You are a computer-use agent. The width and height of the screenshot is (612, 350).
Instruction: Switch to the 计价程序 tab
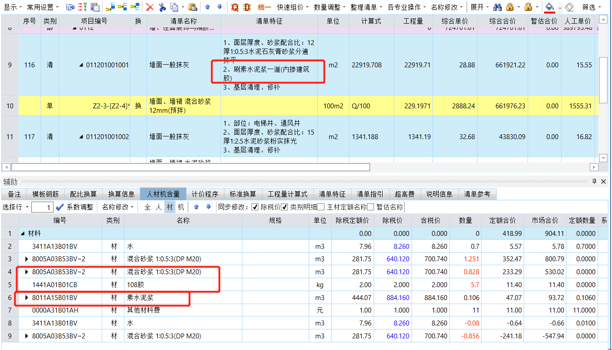tap(205, 194)
